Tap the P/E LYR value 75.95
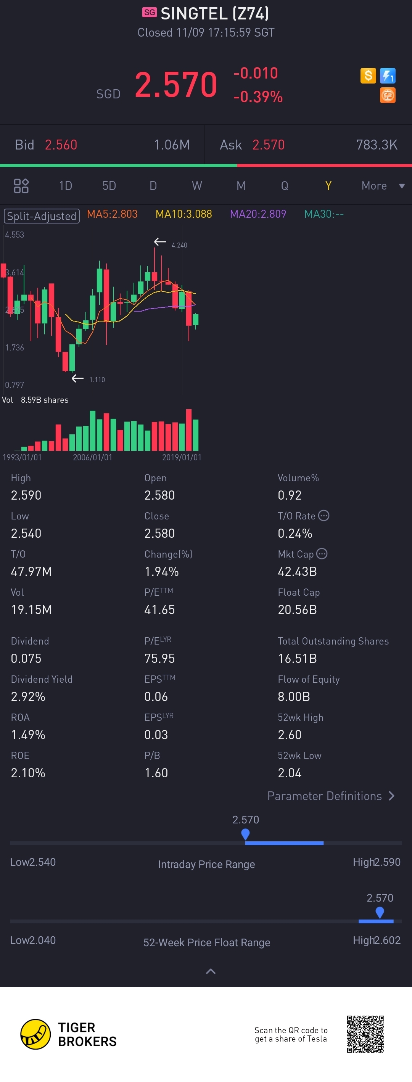This screenshot has height=1082, width=412. click(x=159, y=659)
